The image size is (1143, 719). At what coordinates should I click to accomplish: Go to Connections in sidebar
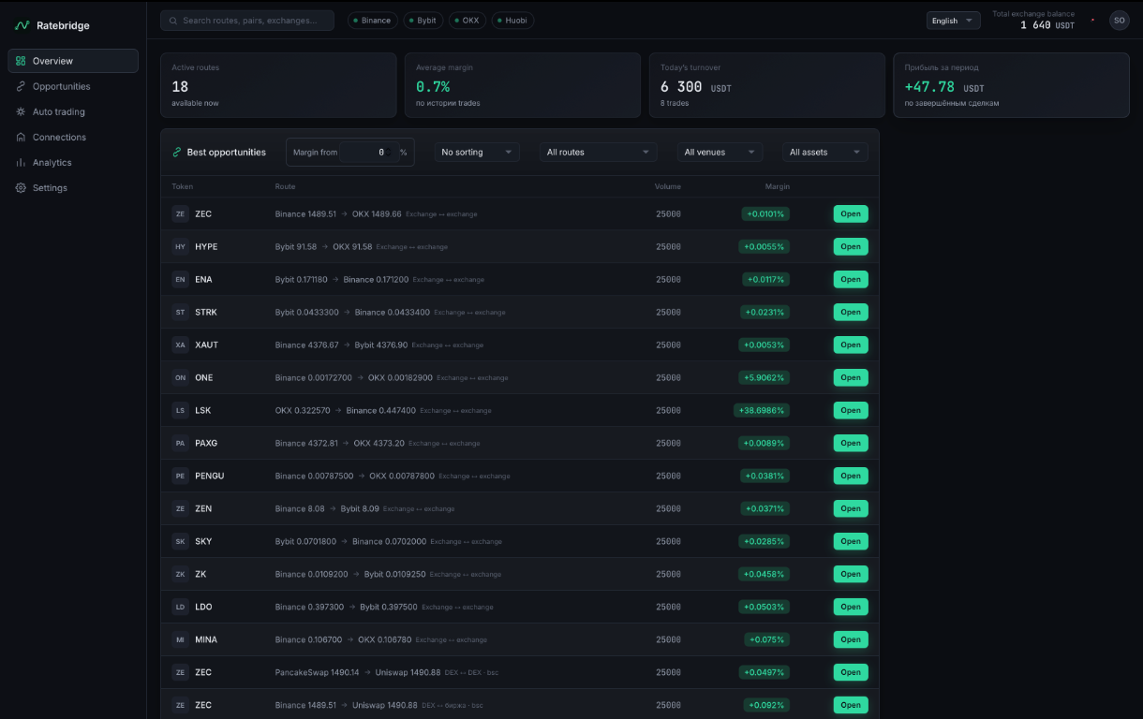(73, 137)
